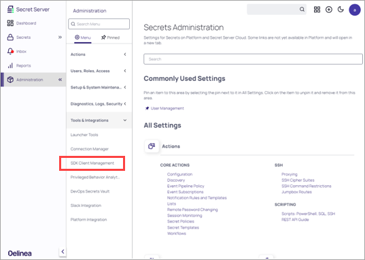This screenshot has height=260, width=365.
Task: Open DevOps Secrets Vault menu item
Action: coord(90,191)
